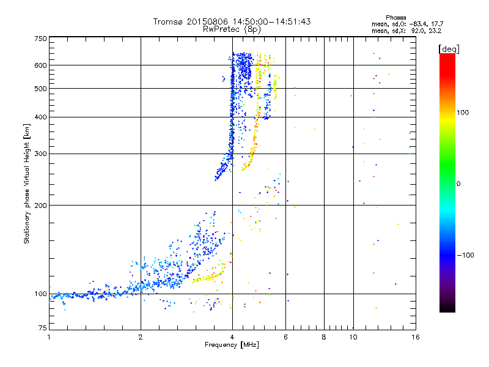489x367 pixels.
Task: Click the y-axis tick label '200'
Action: tap(40, 206)
